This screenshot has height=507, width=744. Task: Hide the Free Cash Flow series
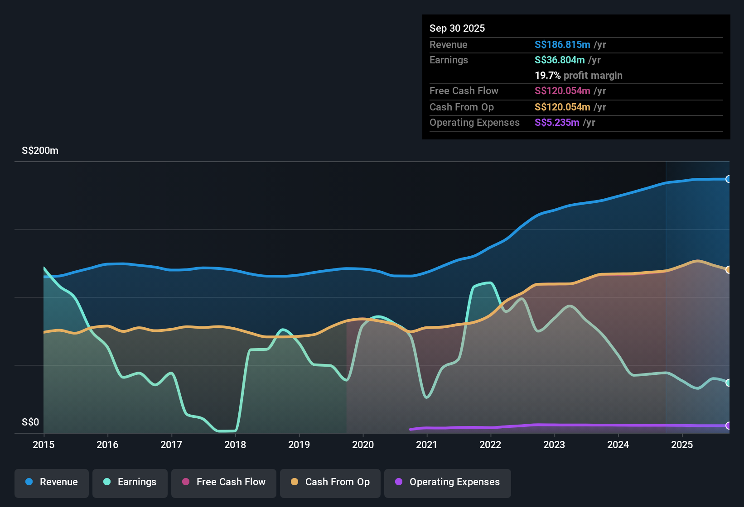click(x=223, y=482)
